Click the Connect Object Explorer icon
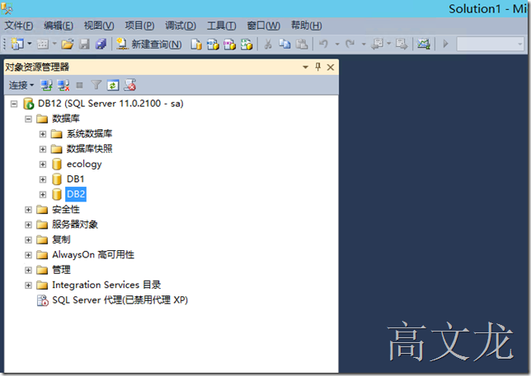This screenshot has height=376, width=531. 46,85
